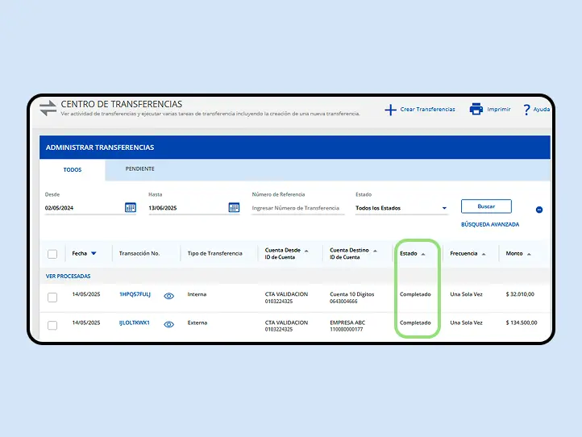Viewport: 582px width, 437px height.
Task: Click Completado status in the Interna row
Action: (415, 294)
